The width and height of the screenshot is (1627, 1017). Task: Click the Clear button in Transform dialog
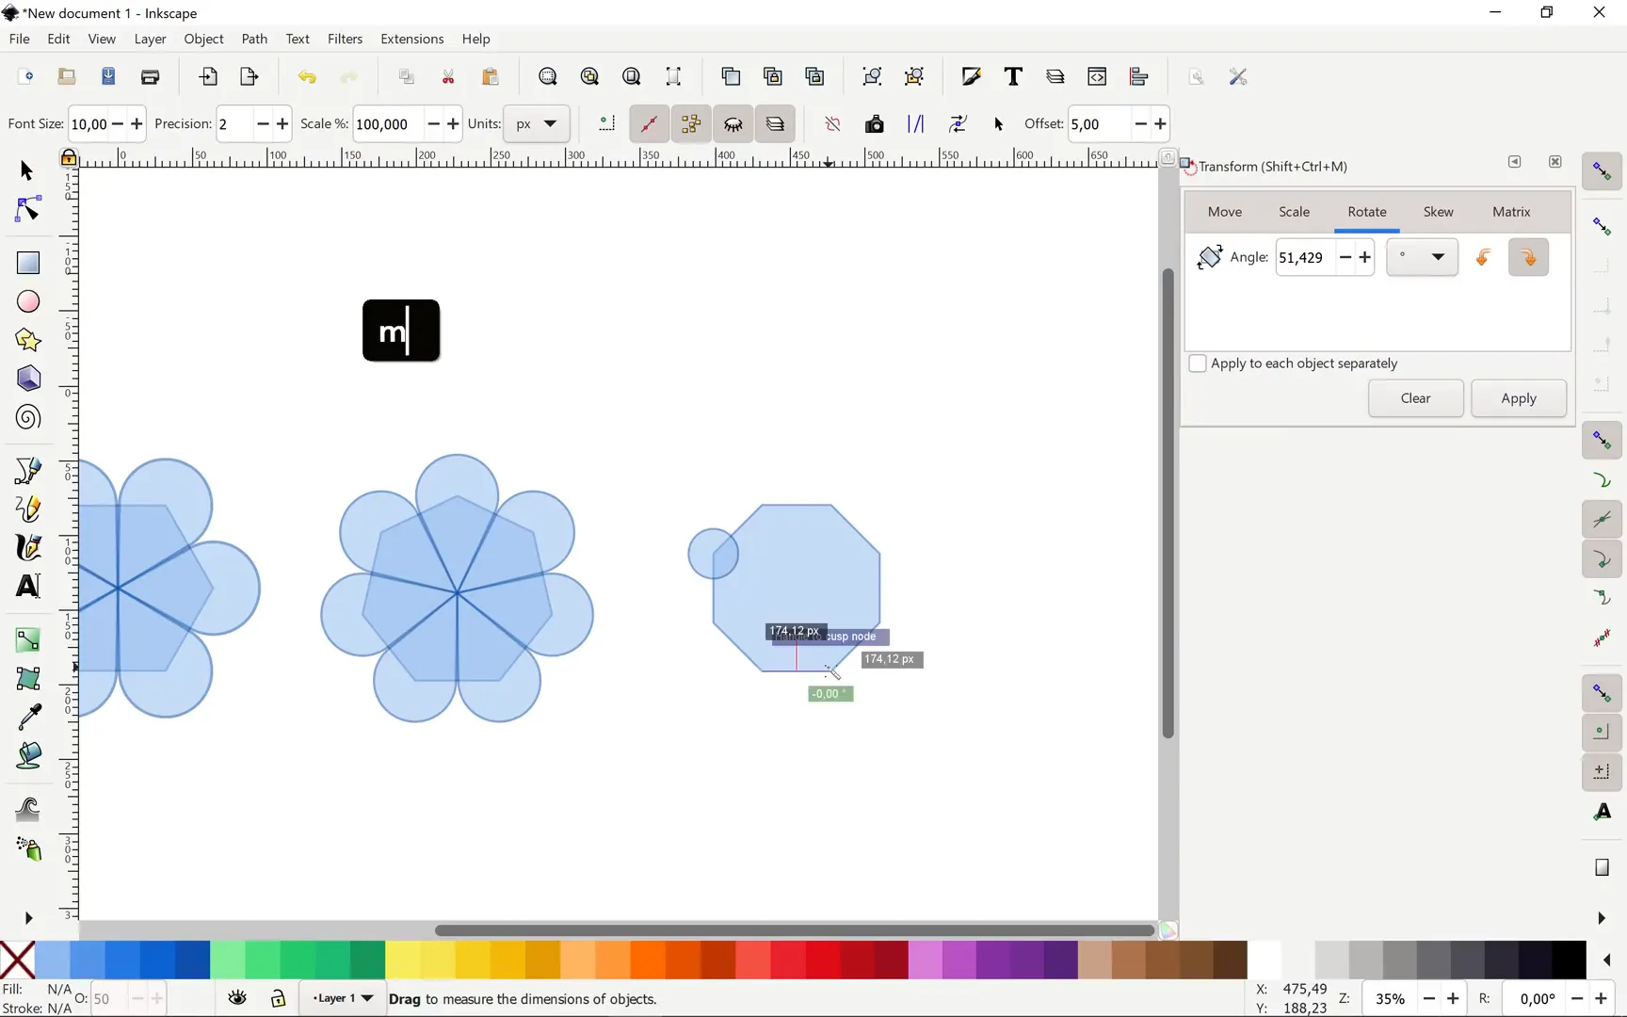click(1416, 398)
